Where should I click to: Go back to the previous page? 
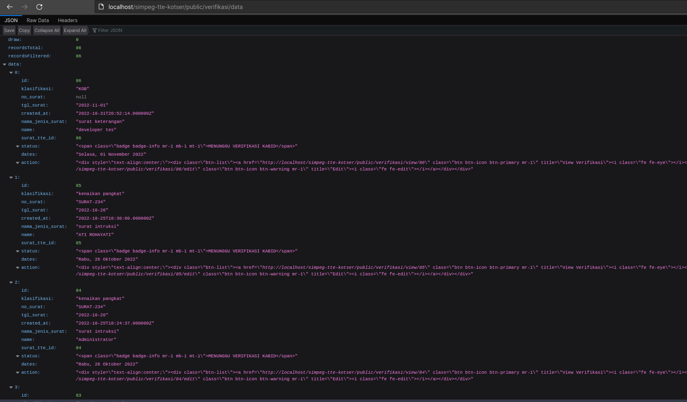tap(10, 7)
